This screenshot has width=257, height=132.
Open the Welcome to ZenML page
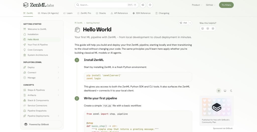coord(41,29)
